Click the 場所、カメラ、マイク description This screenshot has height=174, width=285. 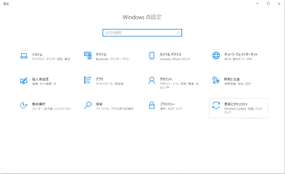pyautogui.click(x=171, y=109)
